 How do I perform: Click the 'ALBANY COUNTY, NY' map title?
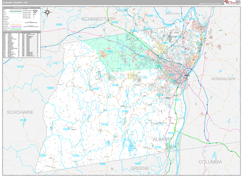coord(15,3)
